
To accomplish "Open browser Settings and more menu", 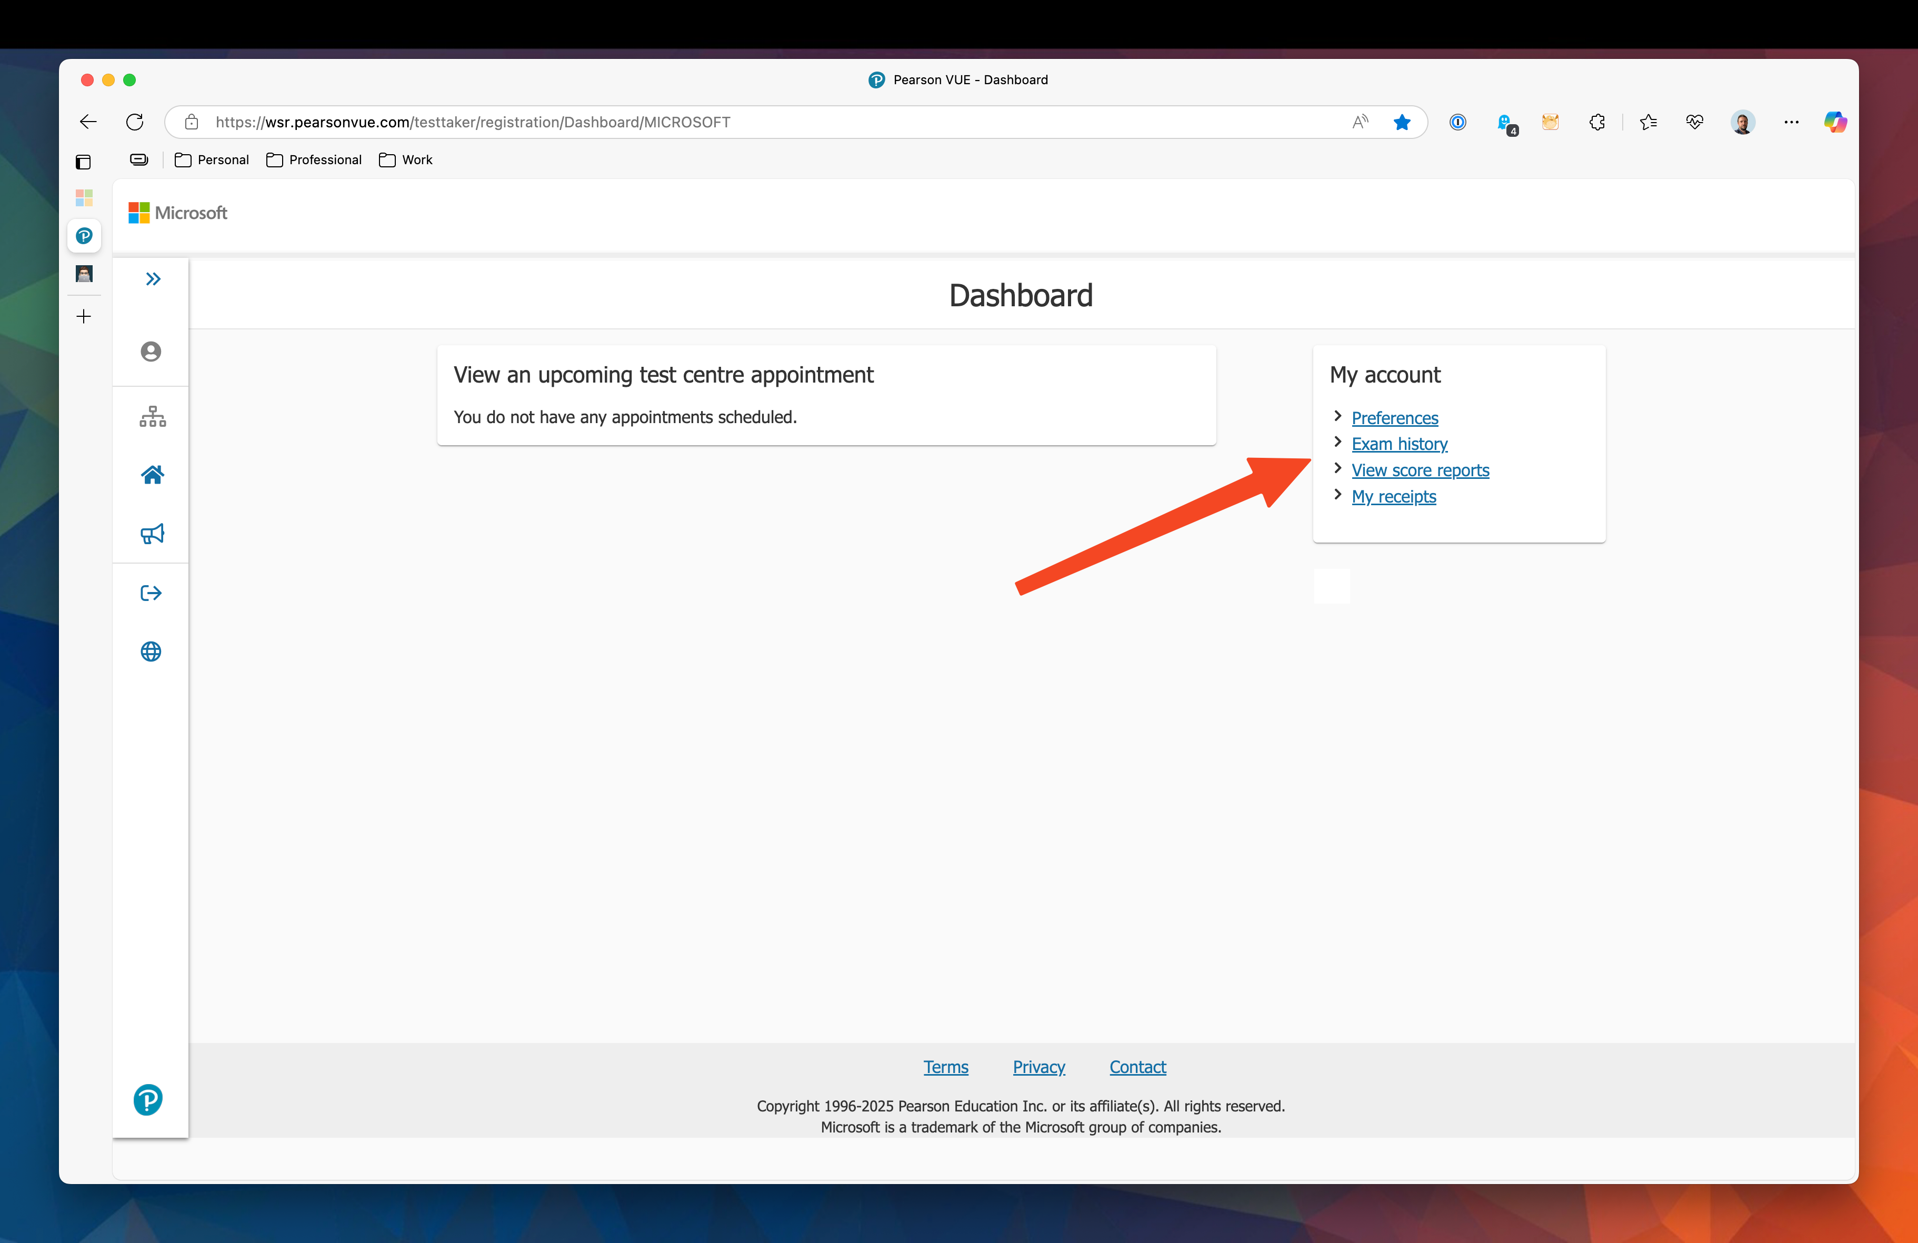I will point(1791,122).
